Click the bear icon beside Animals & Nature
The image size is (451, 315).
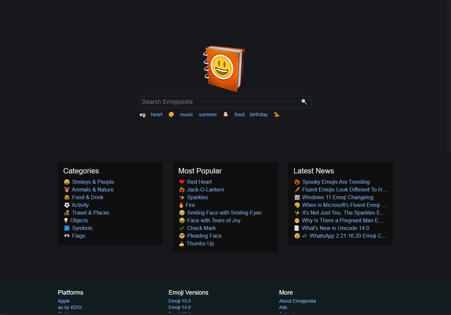(67, 190)
